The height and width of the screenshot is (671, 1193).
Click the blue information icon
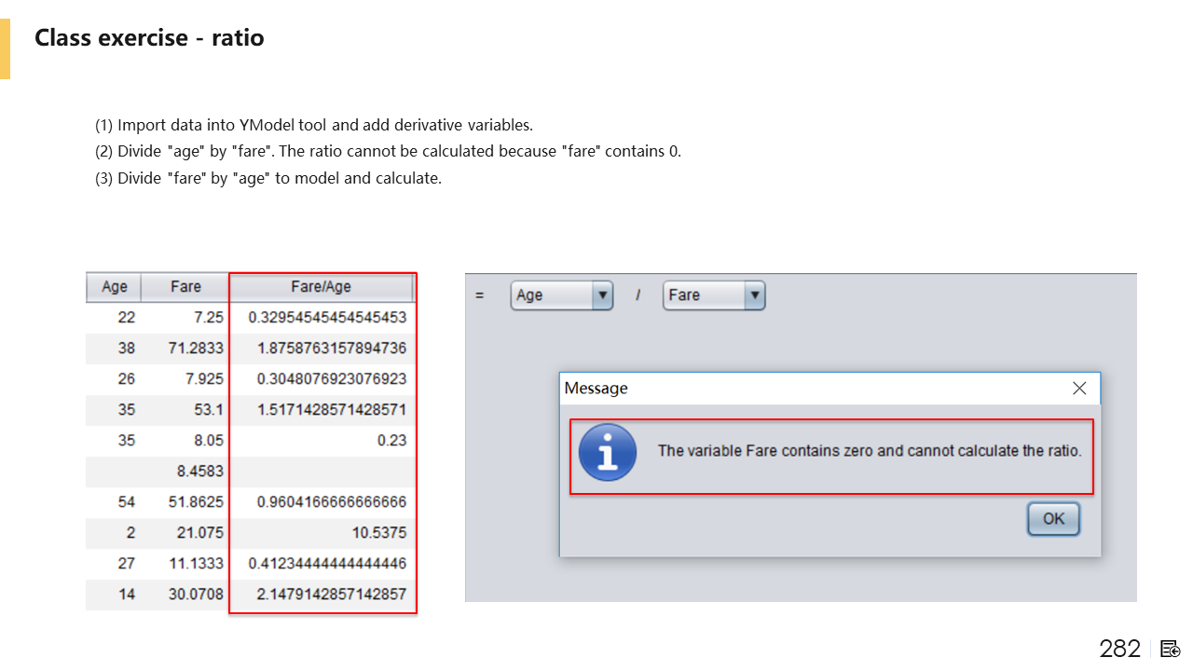tap(608, 452)
